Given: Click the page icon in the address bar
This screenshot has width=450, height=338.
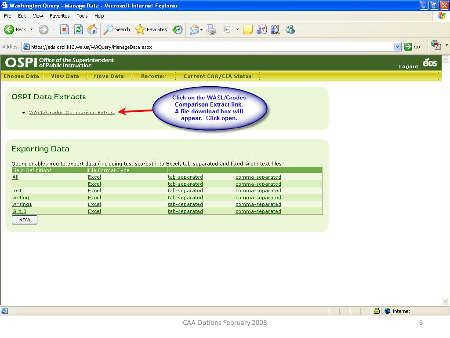Looking at the screenshot, I should pyautogui.click(x=26, y=47).
